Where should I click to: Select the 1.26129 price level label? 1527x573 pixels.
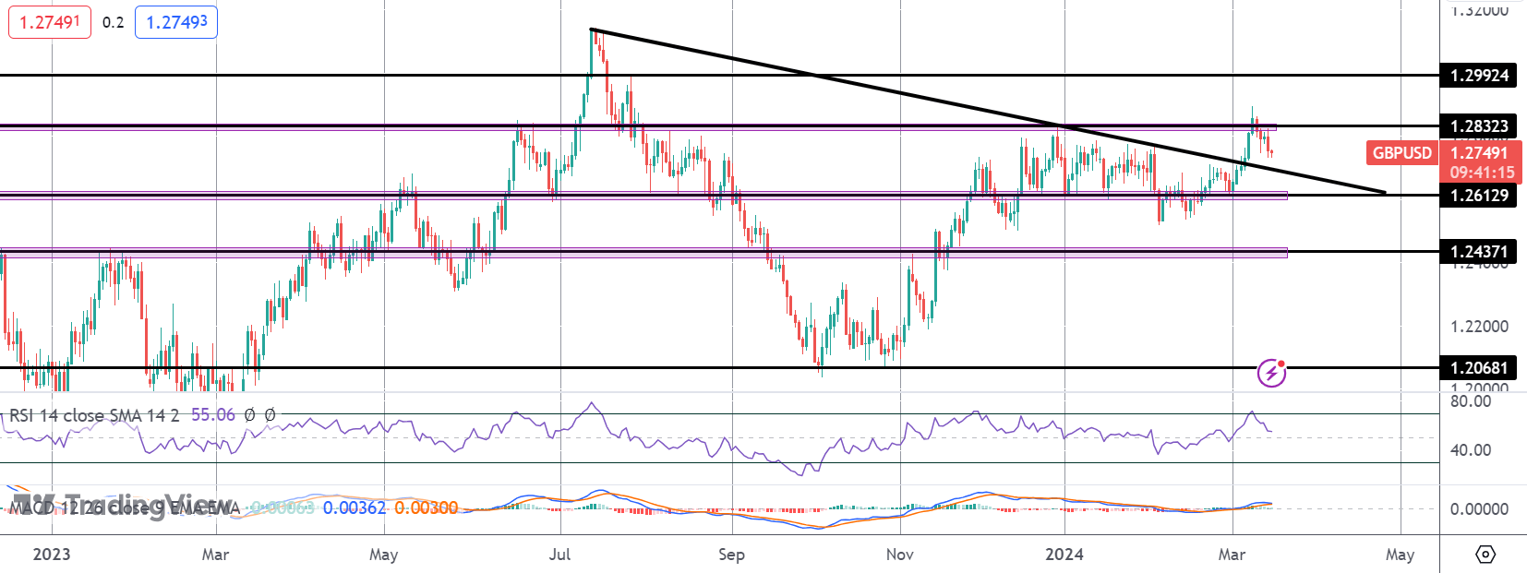1477,195
